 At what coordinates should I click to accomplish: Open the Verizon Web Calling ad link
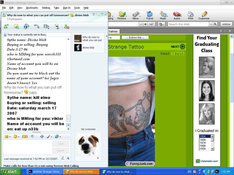41,166
